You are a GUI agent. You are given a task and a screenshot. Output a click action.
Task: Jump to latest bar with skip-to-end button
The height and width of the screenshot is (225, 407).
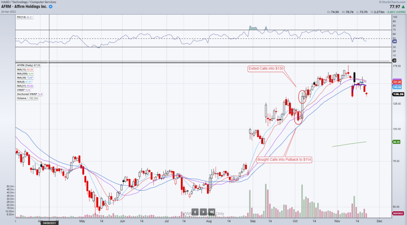click(211, 212)
